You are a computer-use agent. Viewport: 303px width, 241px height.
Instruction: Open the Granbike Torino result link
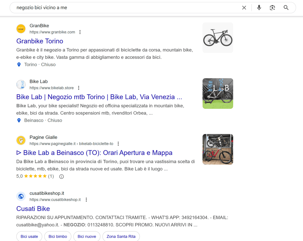[x=40, y=41]
